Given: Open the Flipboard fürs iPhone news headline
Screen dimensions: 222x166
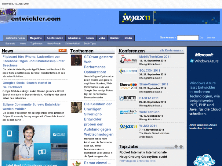Looking at the screenshot, I should (x=34, y=61).
